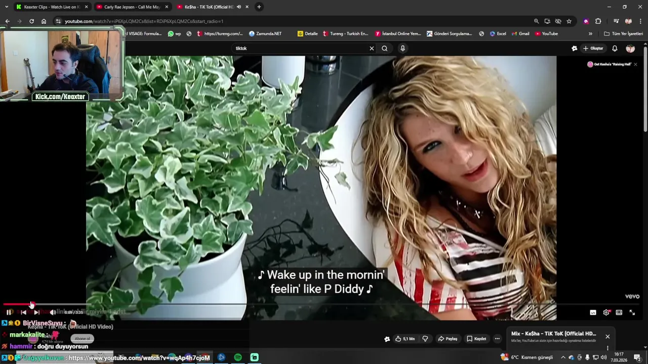
Task: Expand hidden bookmarks double chevron
Action: (x=590, y=34)
